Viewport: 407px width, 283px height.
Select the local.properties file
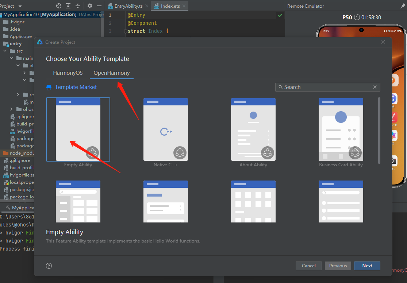pyautogui.click(x=19, y=182)
